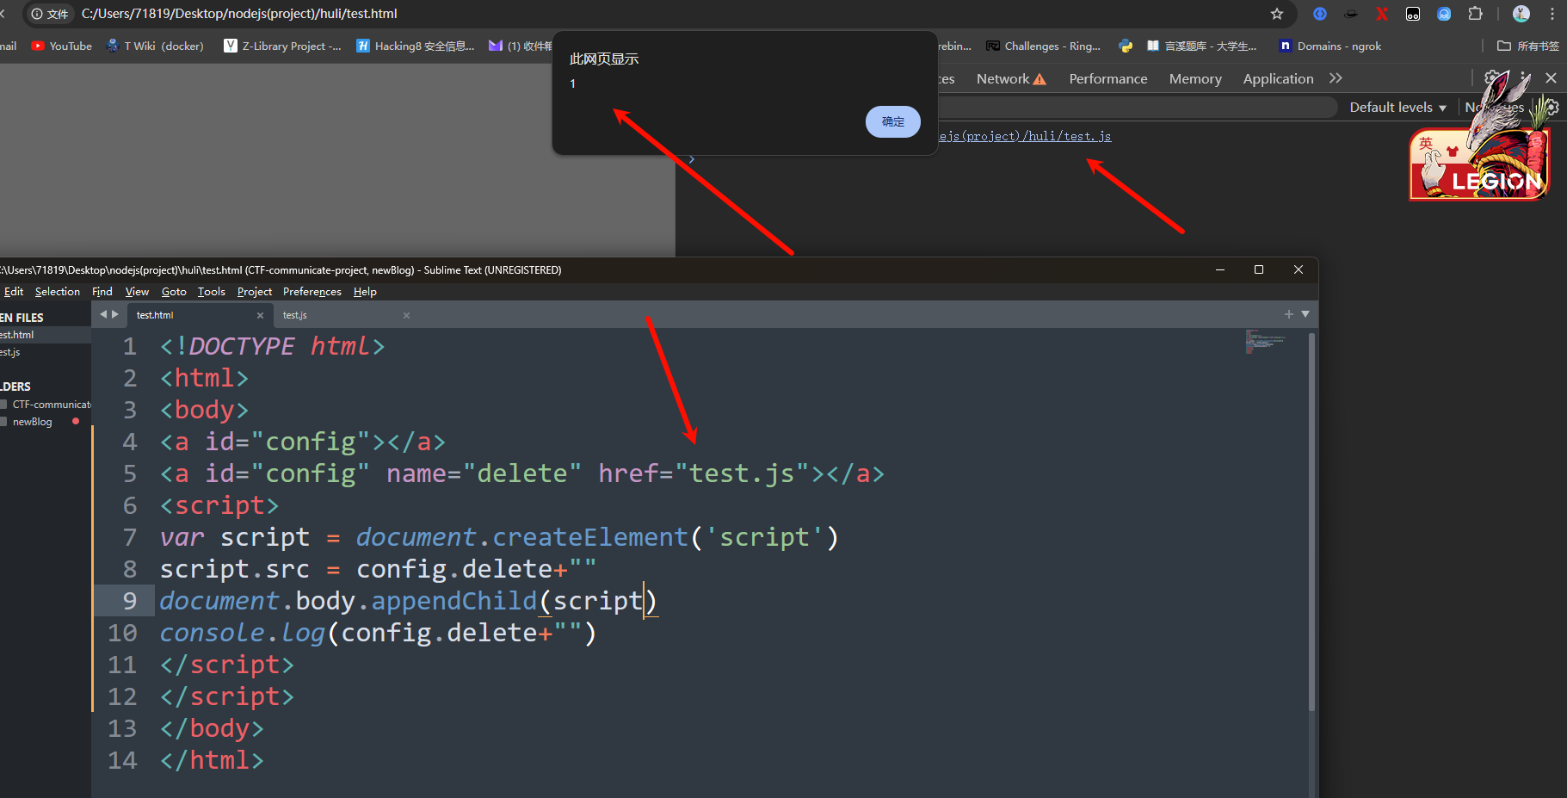Open the tab list dropdown triangle

click(x=1305, y=314)
